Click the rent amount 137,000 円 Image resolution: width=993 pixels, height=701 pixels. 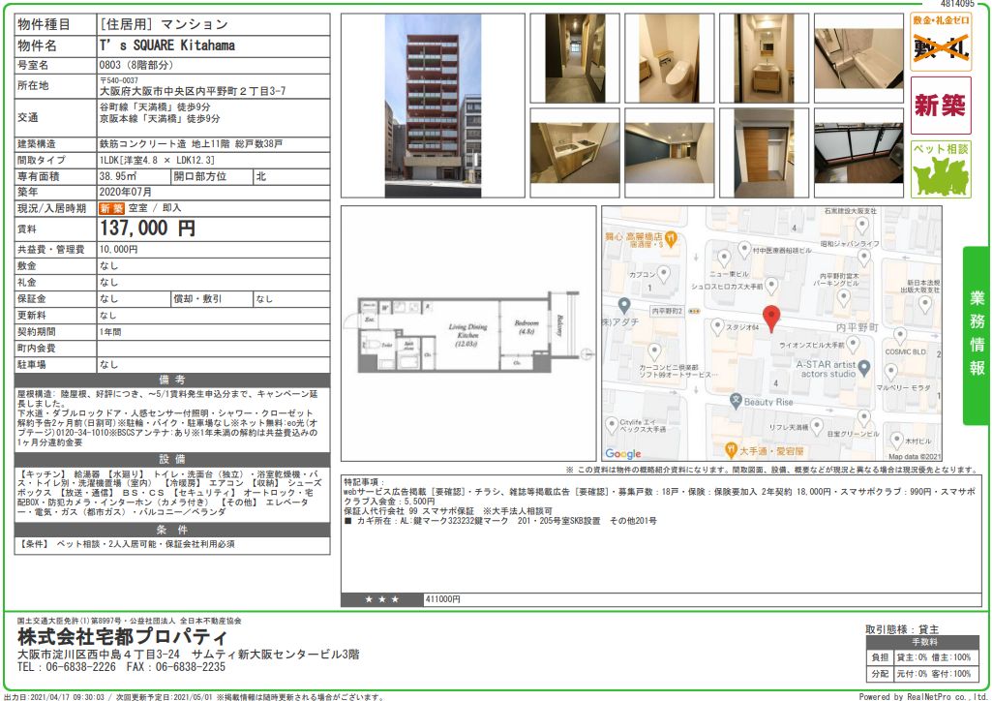[147, 229]
